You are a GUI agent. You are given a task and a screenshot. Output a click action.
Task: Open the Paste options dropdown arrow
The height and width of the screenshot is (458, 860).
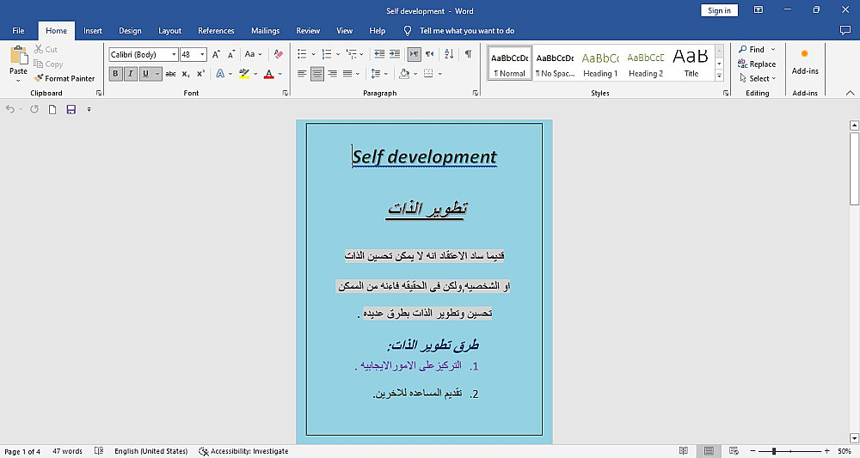(18, 81)
